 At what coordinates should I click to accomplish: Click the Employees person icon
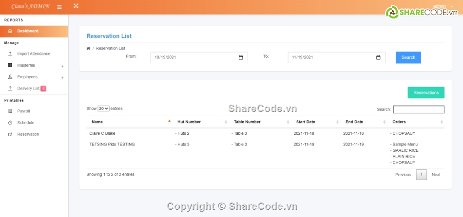coord(10,77)
